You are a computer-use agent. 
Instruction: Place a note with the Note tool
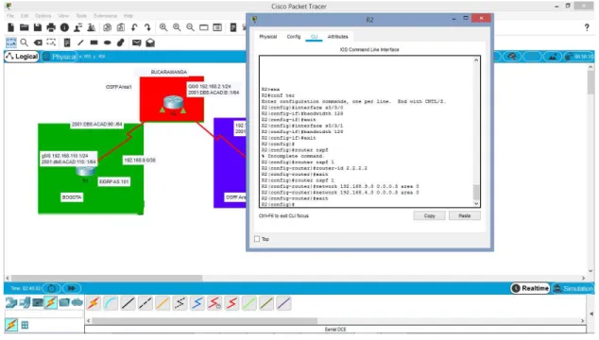coord(67,42)
